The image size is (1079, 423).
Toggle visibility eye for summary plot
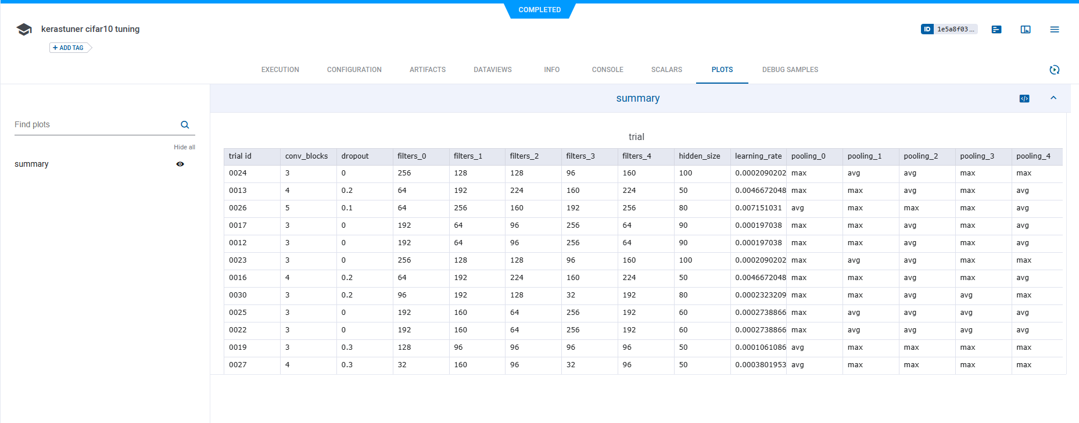pyautogui.click(x=180, y=164)
